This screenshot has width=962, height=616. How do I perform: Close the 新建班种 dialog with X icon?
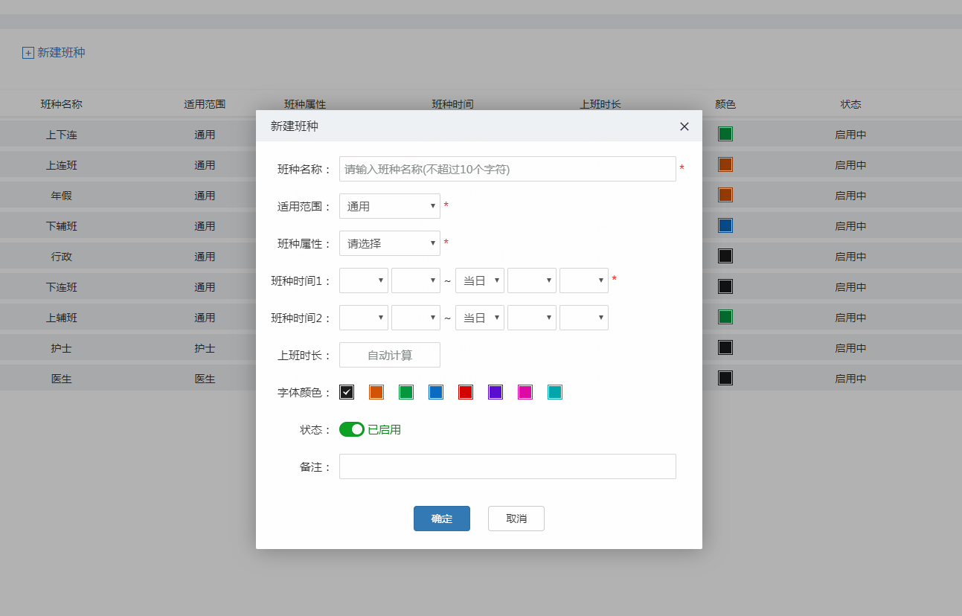click(x=684, y=126)
